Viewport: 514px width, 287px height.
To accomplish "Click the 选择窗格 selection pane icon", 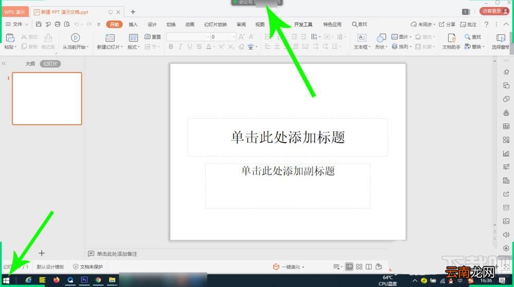I will tap(501, 38).
